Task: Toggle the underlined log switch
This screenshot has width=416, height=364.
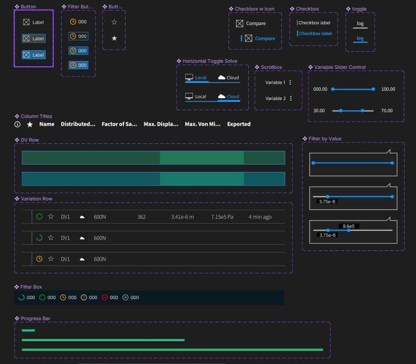Action: click(360, 24)
